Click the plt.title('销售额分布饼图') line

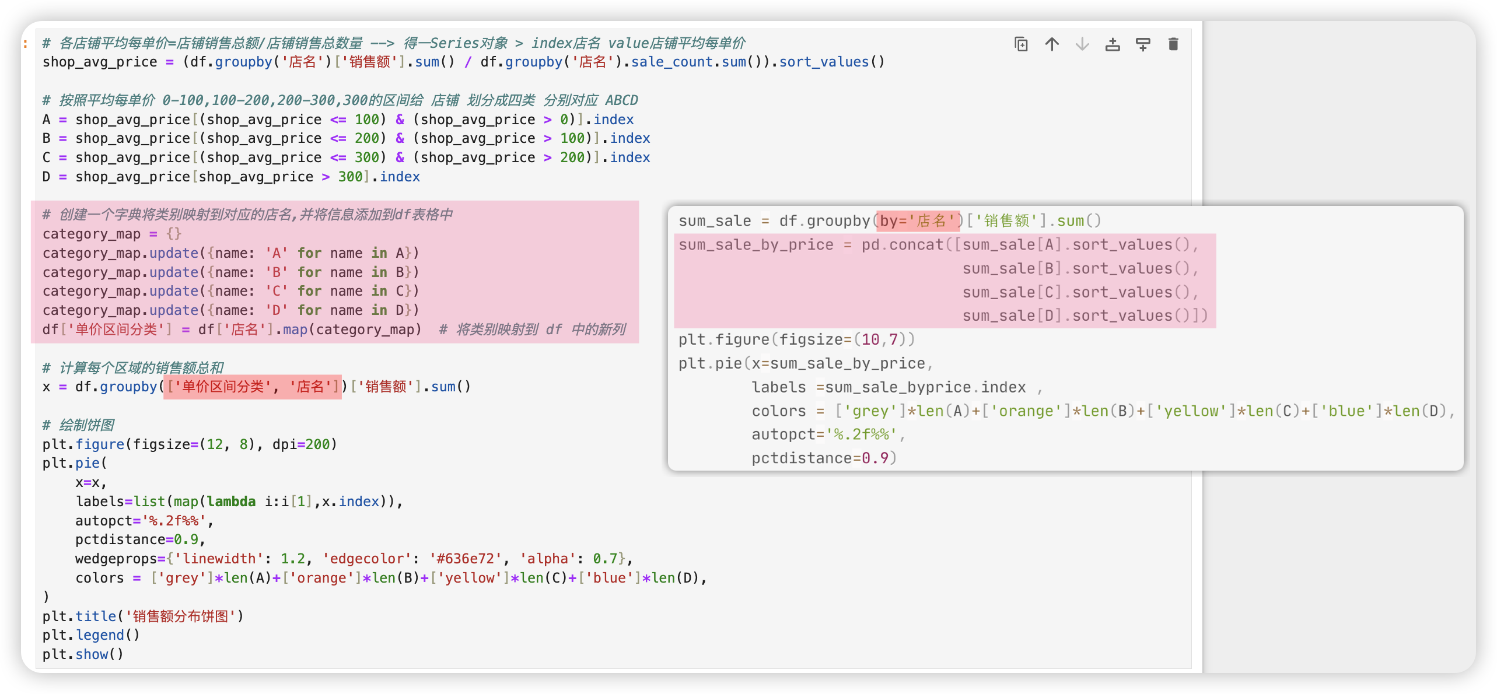pos(143,616)
